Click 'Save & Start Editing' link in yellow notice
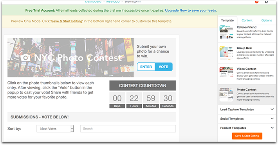 [67, 21]
